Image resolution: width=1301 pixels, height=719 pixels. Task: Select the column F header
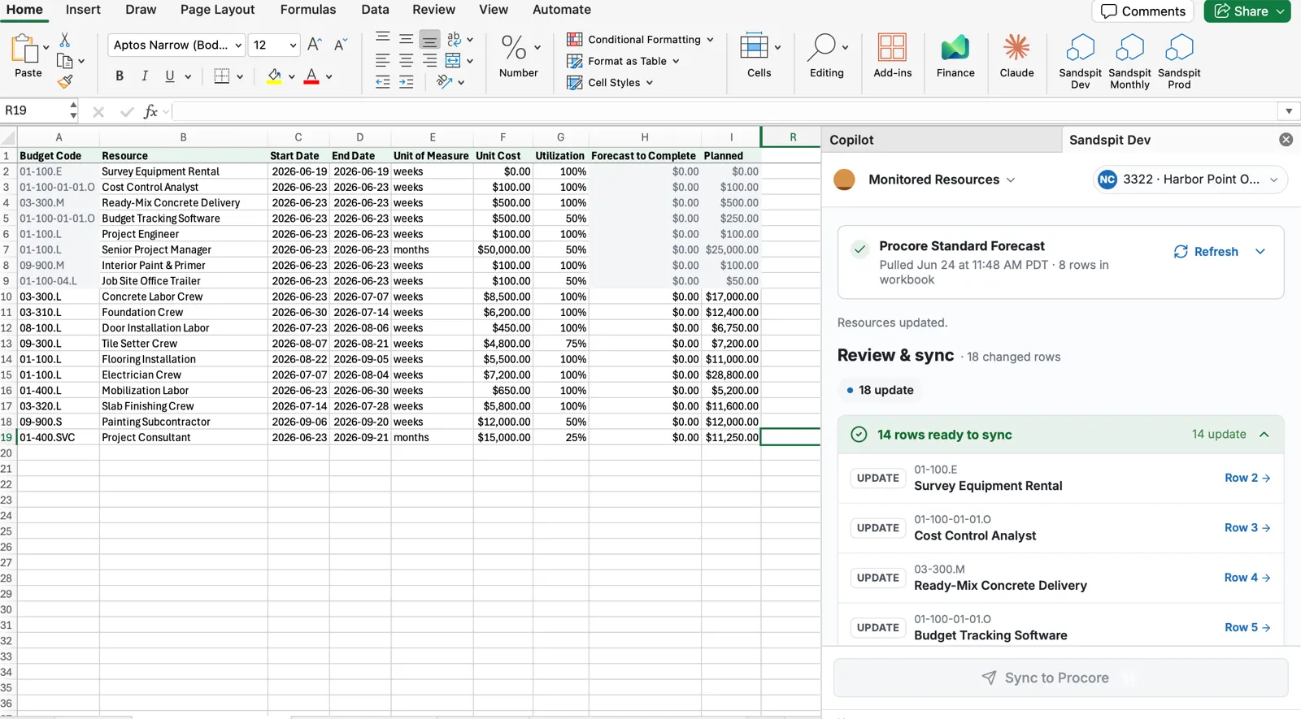[503, 137]
